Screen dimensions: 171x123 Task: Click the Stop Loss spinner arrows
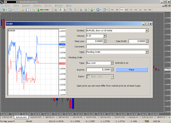(x=105, y=41)
